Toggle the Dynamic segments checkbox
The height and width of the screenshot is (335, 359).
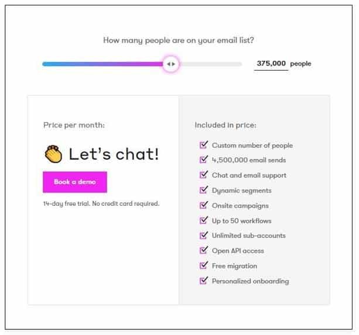click(204, 190)
